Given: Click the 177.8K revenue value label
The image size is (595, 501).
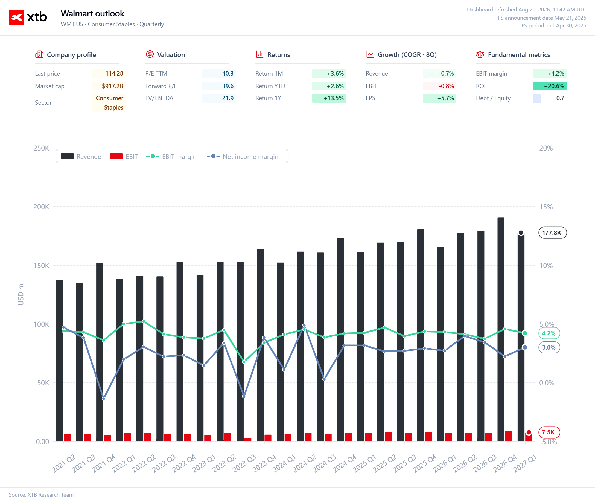Looking at the screenshot, I should pos(552,233).
